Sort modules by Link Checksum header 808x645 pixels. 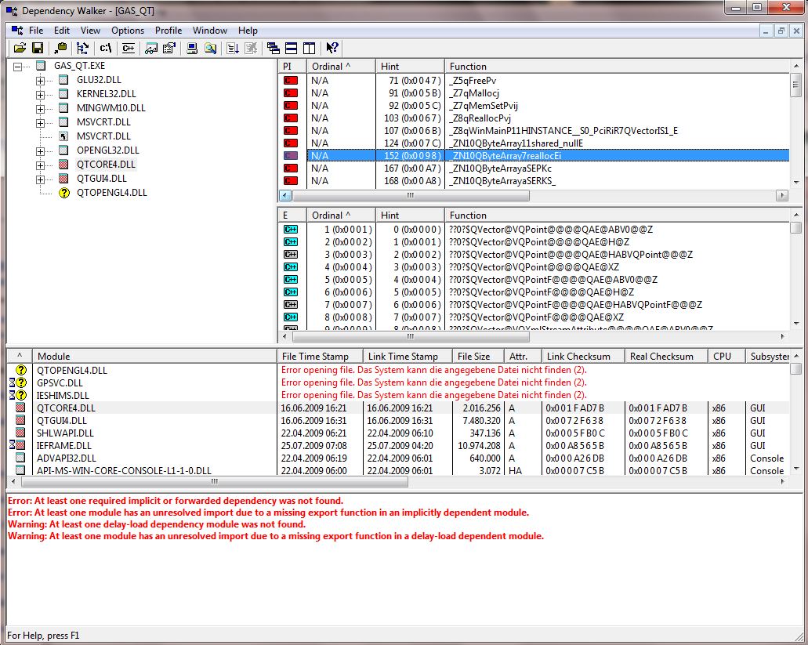[583, 357]
